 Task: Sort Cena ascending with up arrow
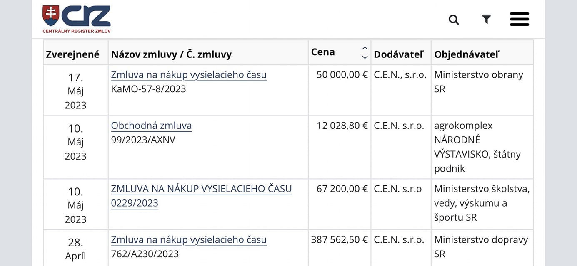[x=365, y=48]
